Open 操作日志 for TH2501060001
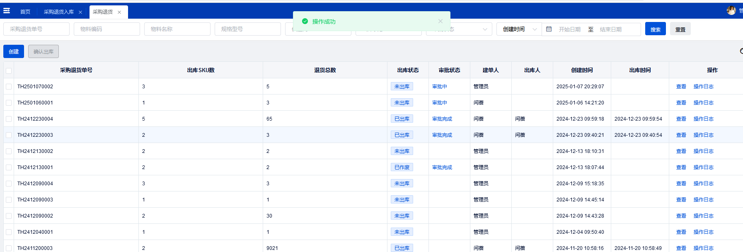The height and width of the screenshot is (252, 743). click(703, 103)
